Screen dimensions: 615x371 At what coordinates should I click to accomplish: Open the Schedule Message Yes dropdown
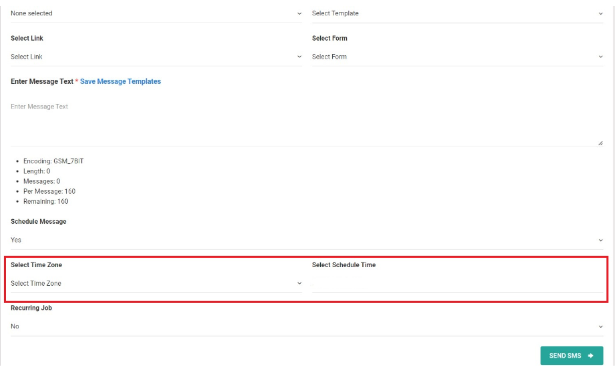[x=307, y=240]
